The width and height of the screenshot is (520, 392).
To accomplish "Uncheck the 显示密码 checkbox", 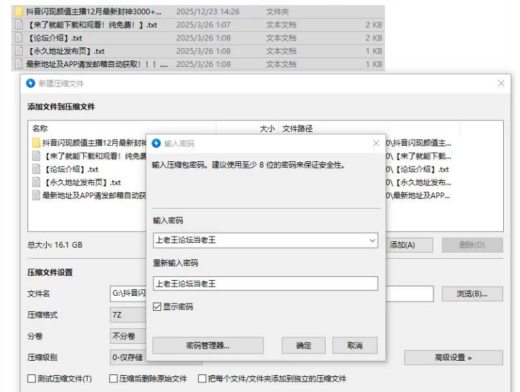I will (157, 306).
